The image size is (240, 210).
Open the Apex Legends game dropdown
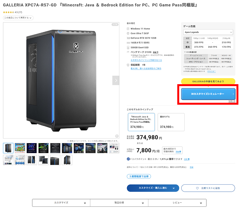[208, 32]
